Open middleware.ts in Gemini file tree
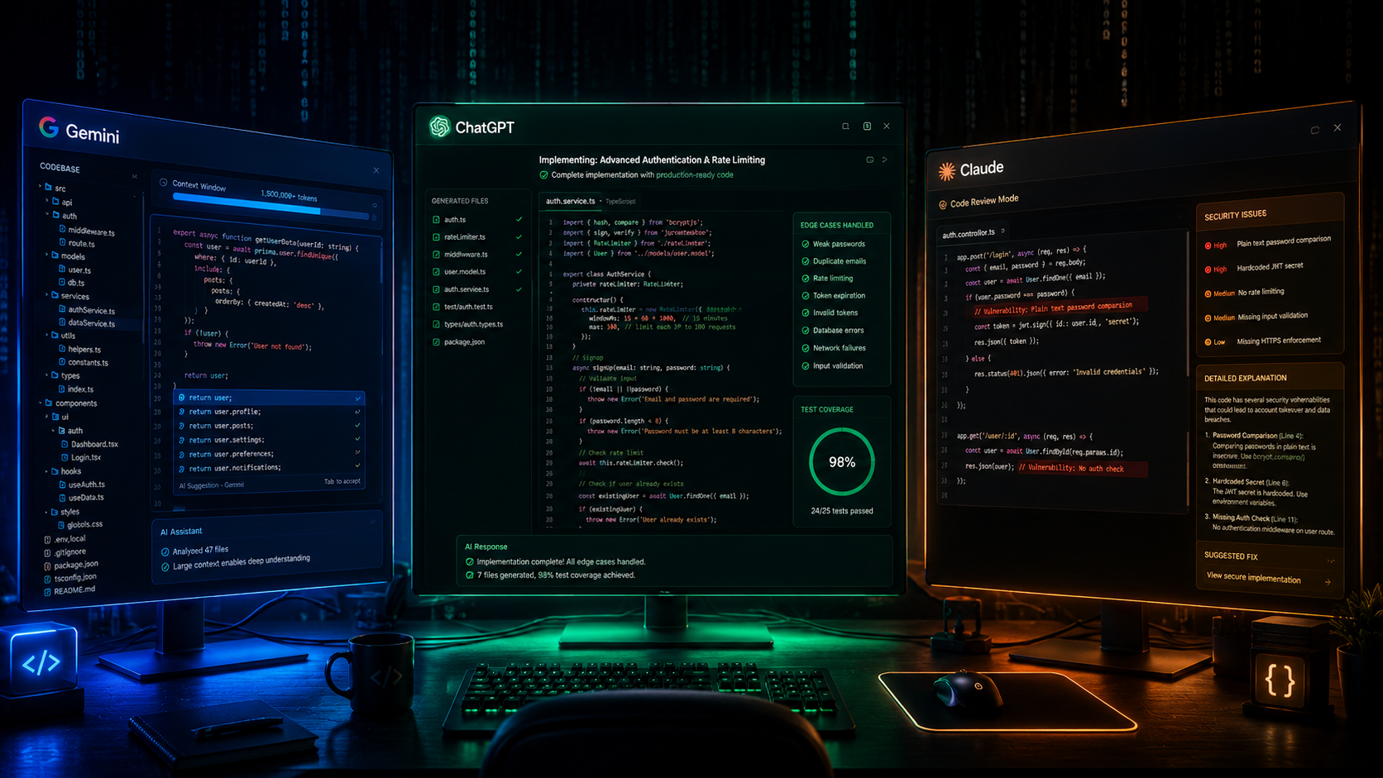Viewport: 1383px width, 778px height. [x=87, y=231]
